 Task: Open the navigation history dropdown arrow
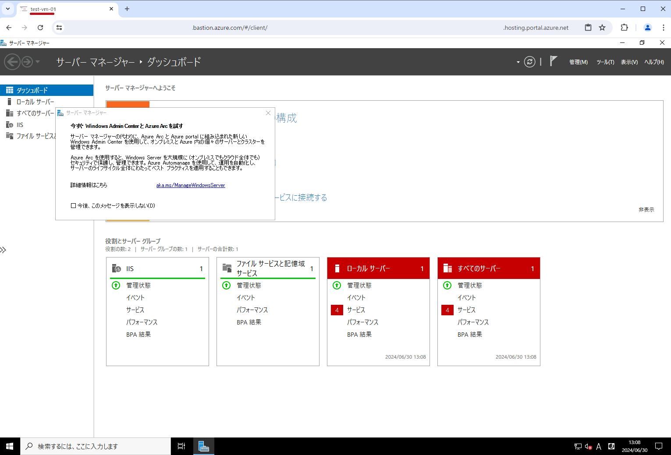(38, 62)
